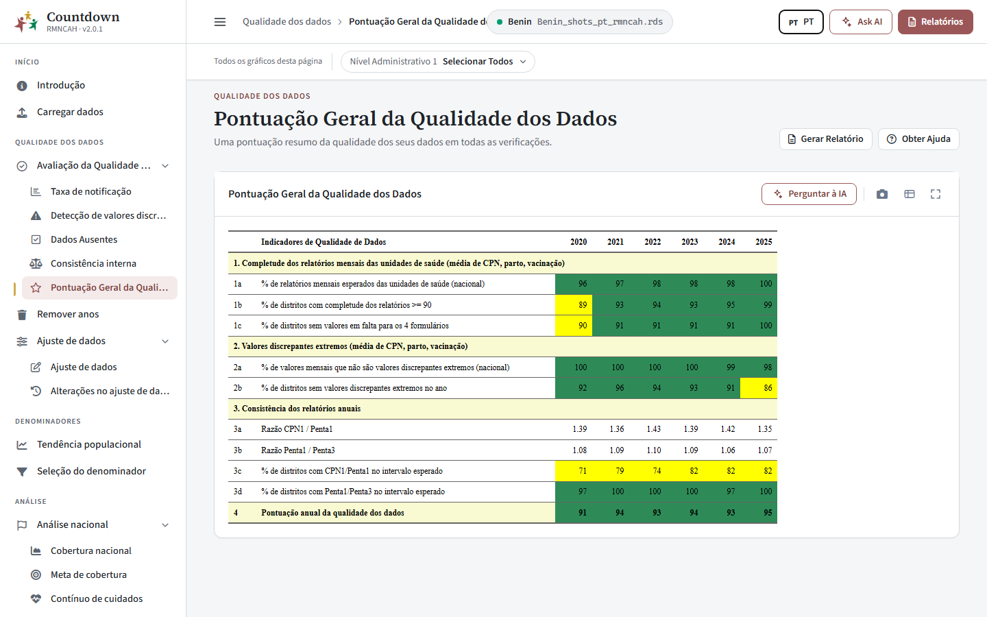Go to Cobertura nacional
The width and height of the screenshot is (987, 617).
pyautogui.click(x=91, y=551)
